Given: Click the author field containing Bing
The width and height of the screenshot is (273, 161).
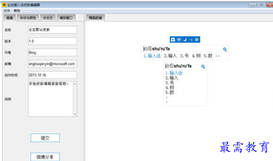Looking at the screenshot, I should [x=52, y=52].
